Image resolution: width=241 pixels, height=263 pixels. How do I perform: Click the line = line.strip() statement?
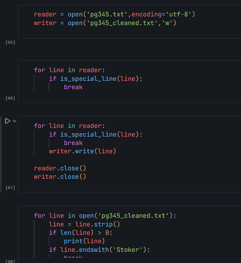pyautogui.click(x=84, y=224)
